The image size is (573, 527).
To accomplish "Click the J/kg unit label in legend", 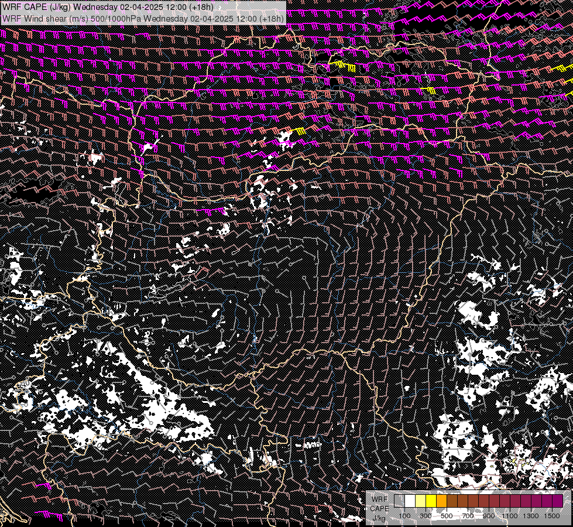I will [379, 519].
